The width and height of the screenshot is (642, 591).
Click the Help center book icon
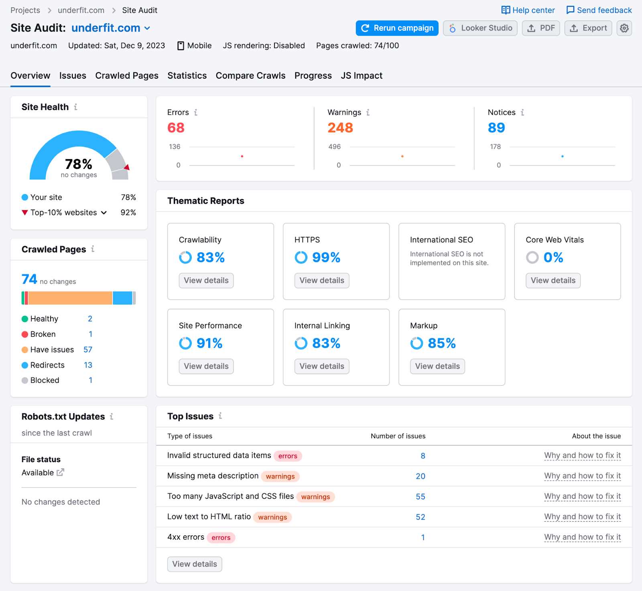pos(506,10)
